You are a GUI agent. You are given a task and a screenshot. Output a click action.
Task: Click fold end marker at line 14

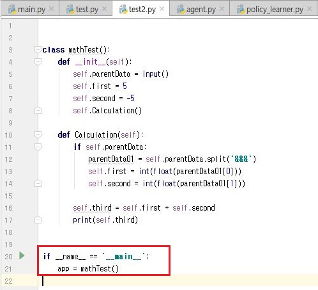click(x=38, y=184)
